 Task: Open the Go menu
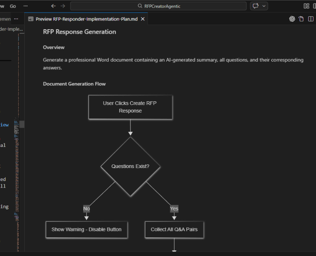click(x=13, y=6)
